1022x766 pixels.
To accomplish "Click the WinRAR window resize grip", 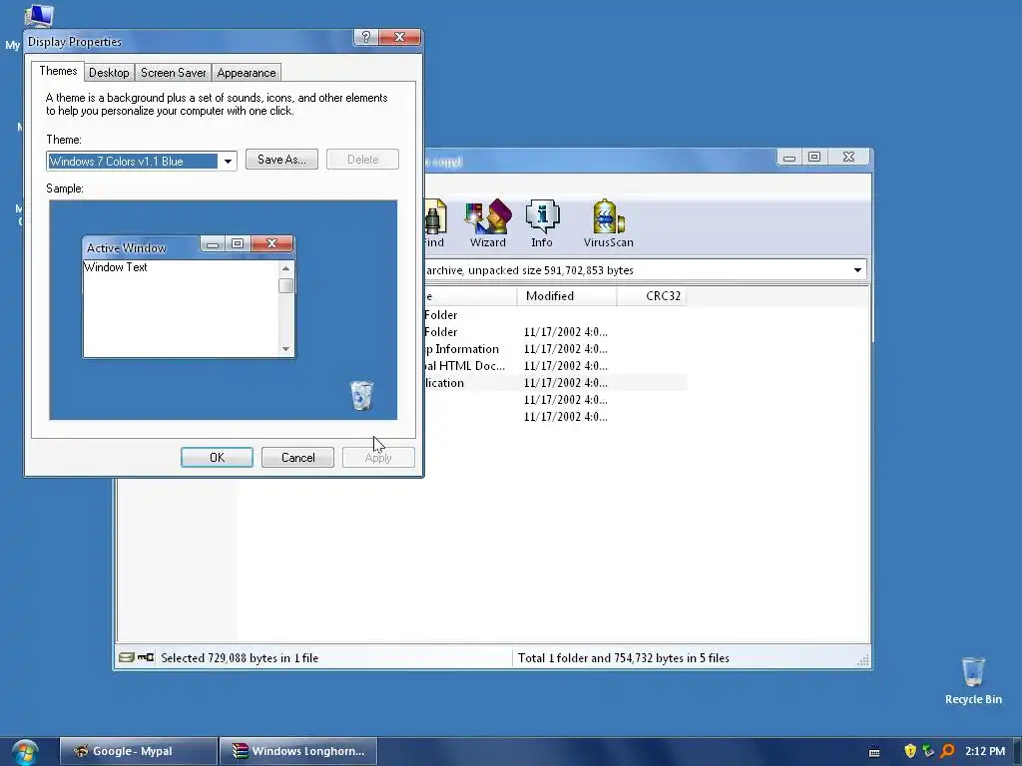I will (x=863, y=660).
